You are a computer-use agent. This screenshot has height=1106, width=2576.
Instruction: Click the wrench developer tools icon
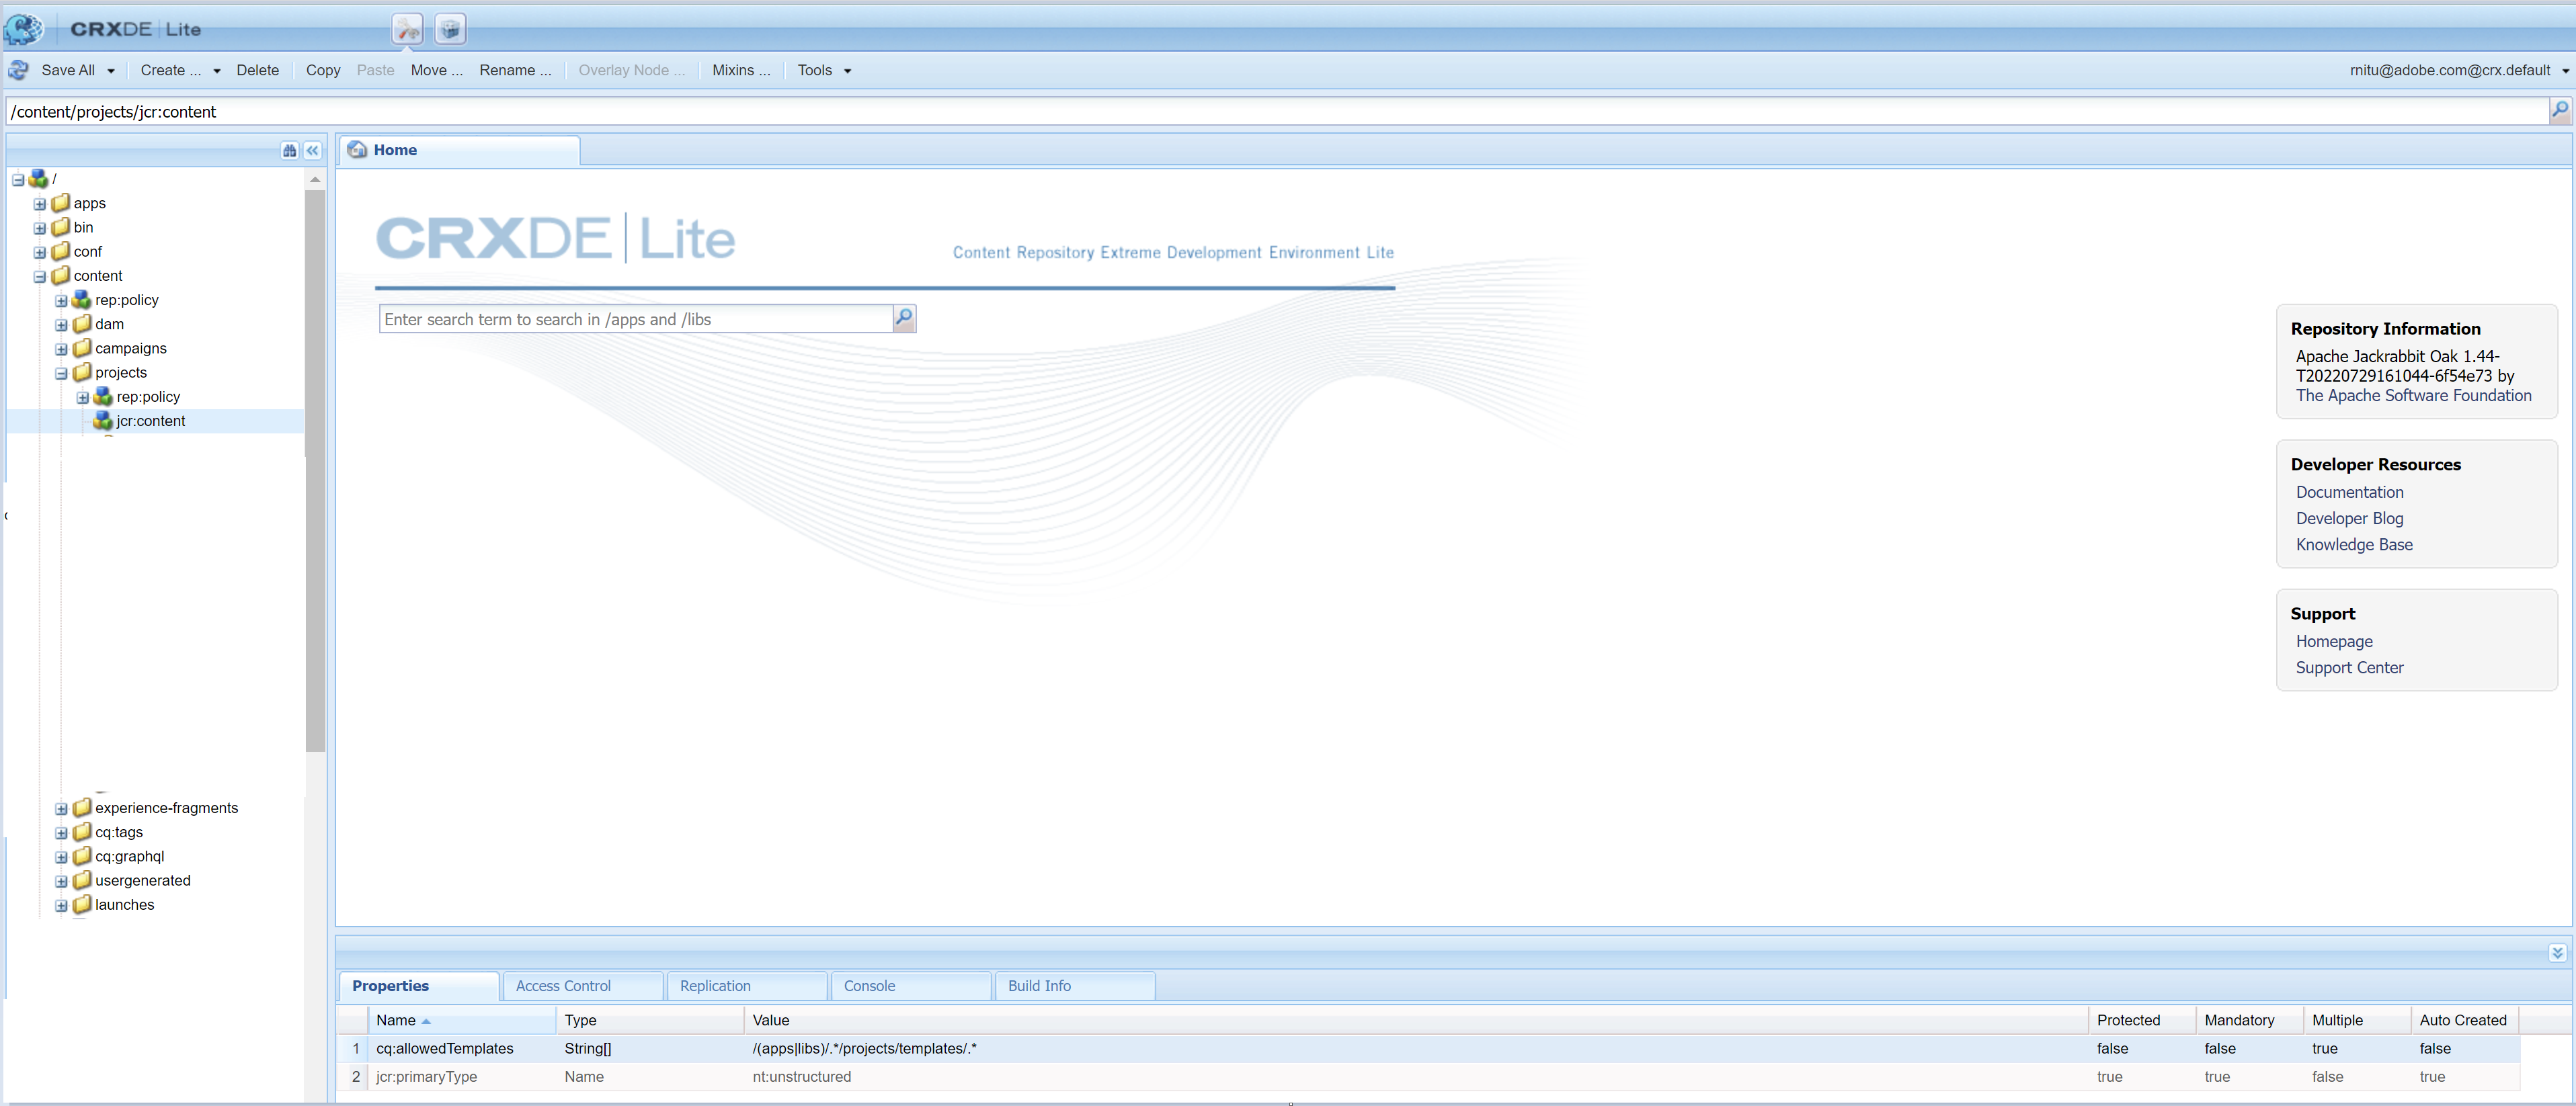click(x=407, y=30)
